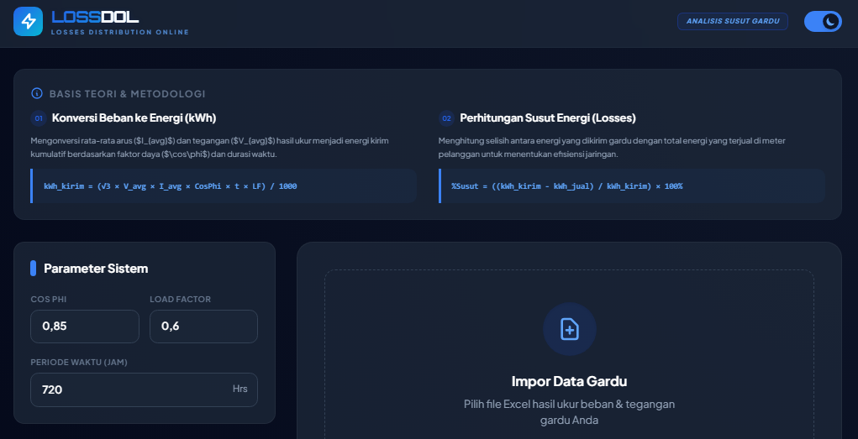The width and height of the screenshot is (858, 439).
Task: Click the info icon beside Basis Teori
Action: pos(37,94)
